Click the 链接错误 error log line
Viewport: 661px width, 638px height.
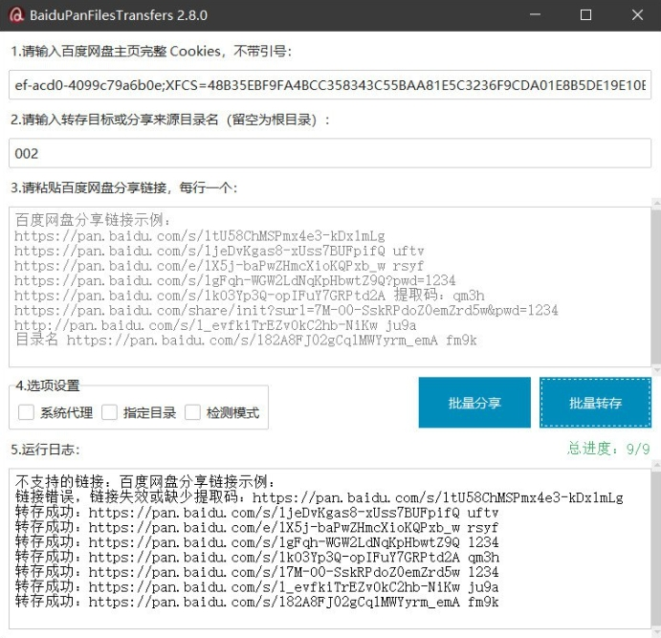(319, 497)
